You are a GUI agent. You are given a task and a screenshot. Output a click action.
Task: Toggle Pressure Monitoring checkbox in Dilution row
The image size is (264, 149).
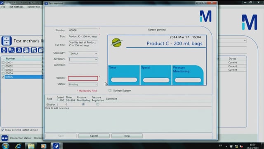point(83,104)
